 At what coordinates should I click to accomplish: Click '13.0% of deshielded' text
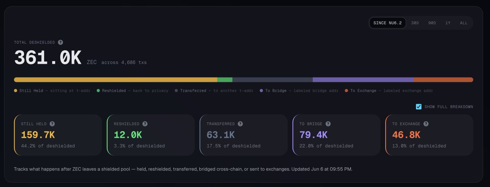(x=419, y=146)
